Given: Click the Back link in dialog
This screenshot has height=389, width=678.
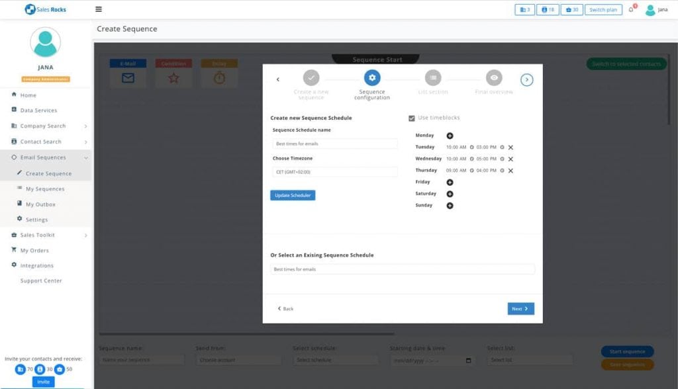Looking at the screenshot, I should click(285, 309).
